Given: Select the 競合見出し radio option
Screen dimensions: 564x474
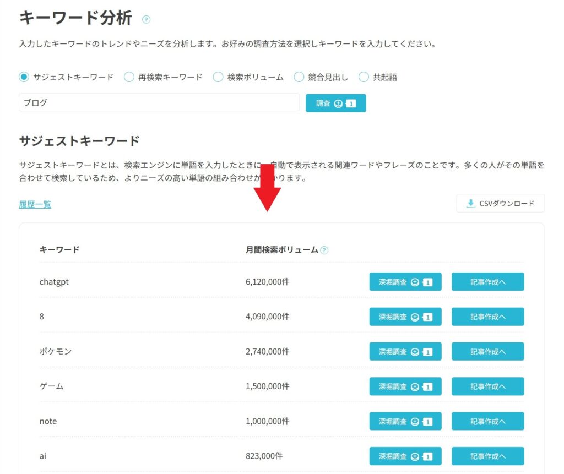Looking at the screenshot, I should tap(299, 77).
